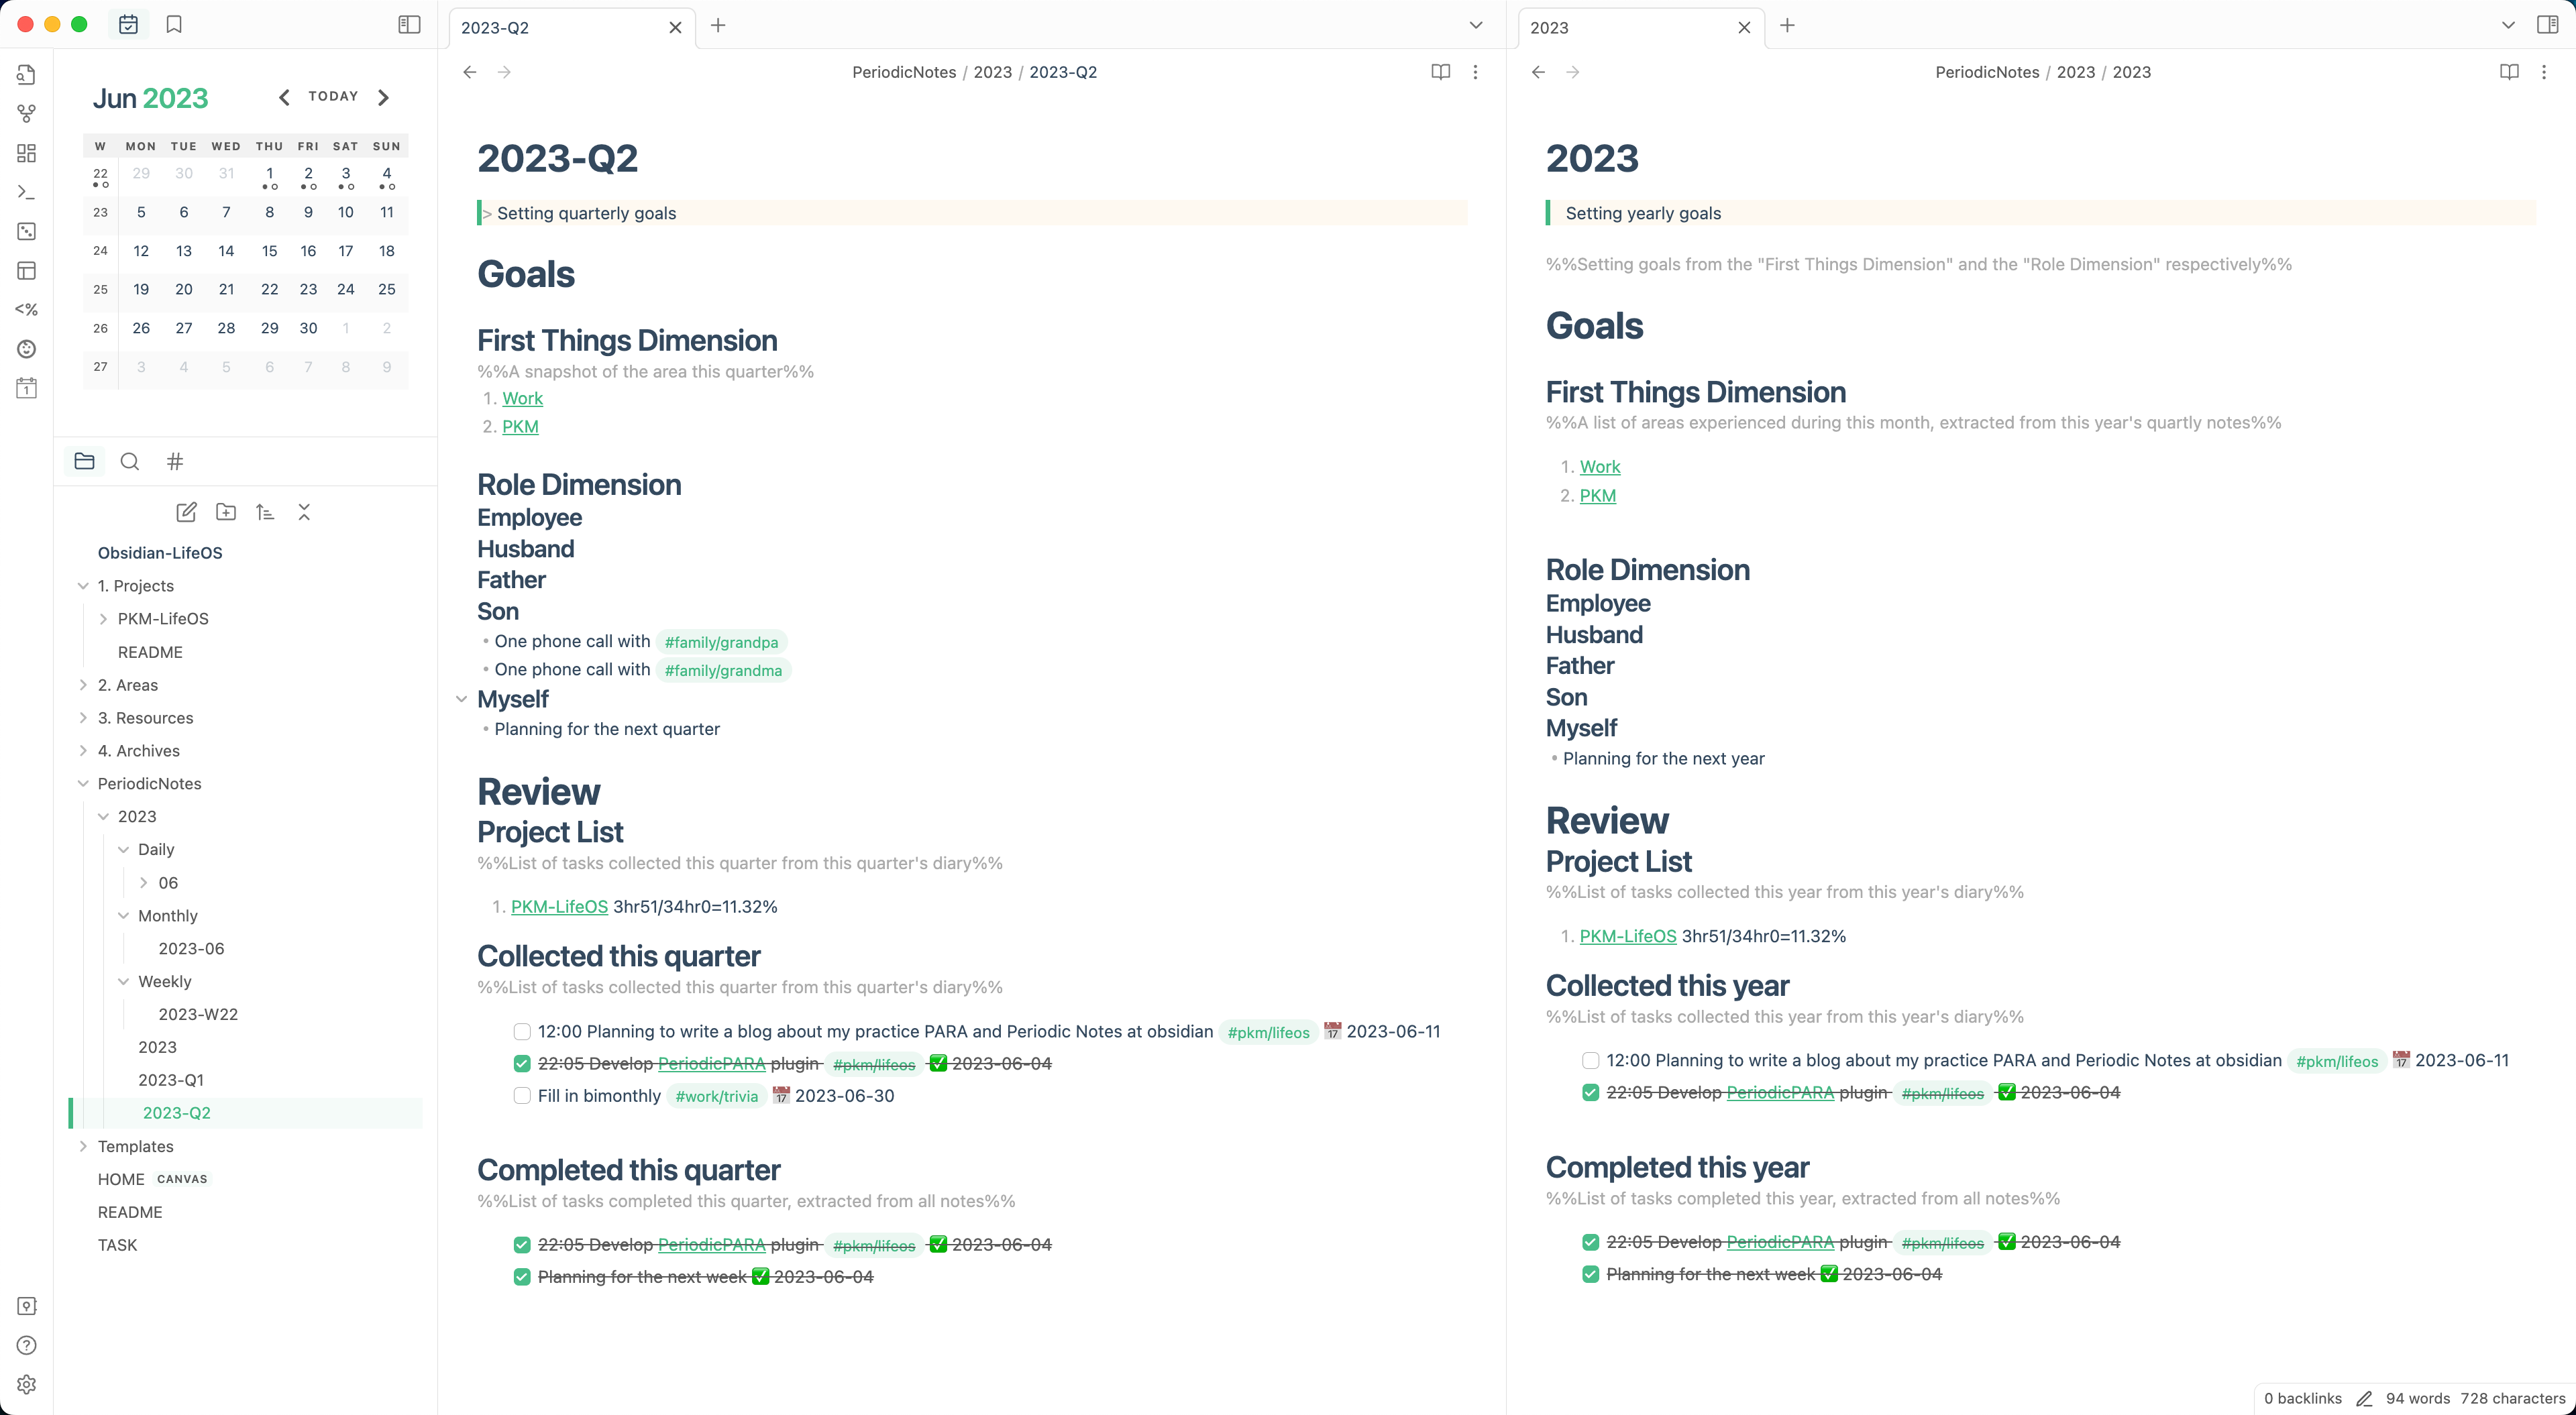Open the graph view icon in ribbon
Image resolution: width=2576 pixels, height=1415 pixels.
[27, 114]
